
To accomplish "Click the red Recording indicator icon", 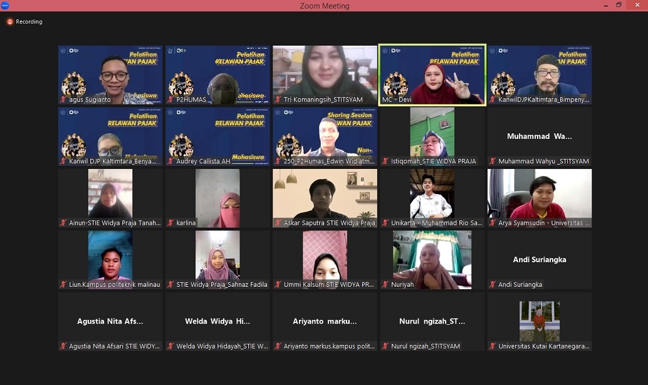I will pyautogui.click(x=10, y=22).
